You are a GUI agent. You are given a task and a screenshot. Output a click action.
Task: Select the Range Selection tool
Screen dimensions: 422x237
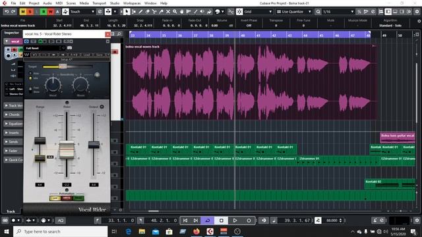[133, 12]
